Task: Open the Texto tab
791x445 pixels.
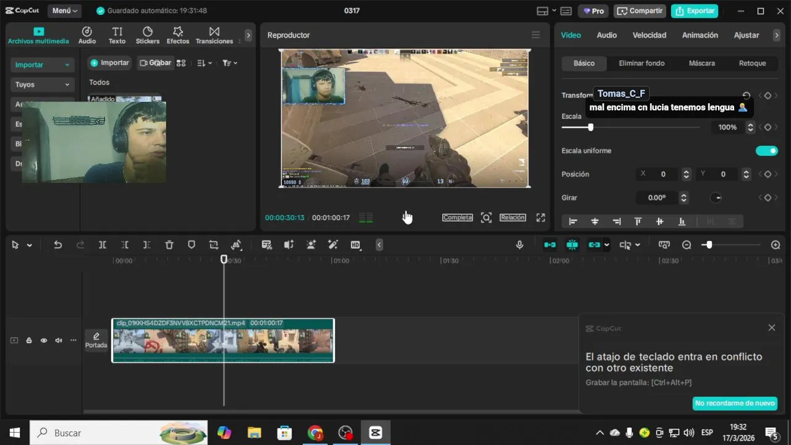Action: 117,35
